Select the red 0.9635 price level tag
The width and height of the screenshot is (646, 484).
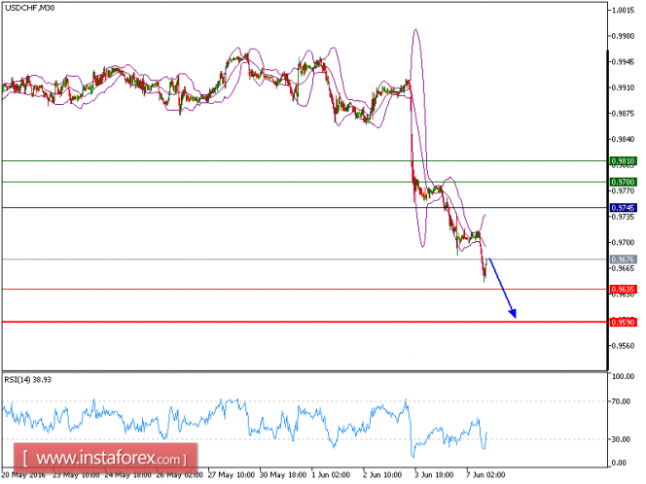623,290
